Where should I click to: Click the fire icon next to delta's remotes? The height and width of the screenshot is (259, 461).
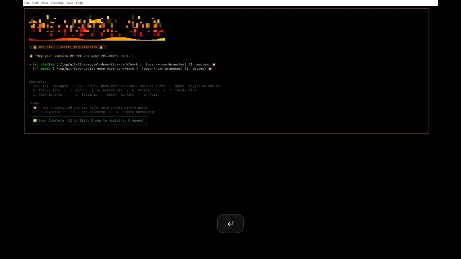pyautogui.click(x=210, y=69)
